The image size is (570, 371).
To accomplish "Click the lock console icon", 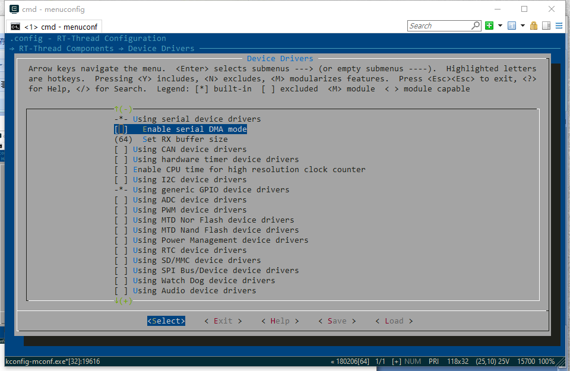I will click(x=534, y=26).
